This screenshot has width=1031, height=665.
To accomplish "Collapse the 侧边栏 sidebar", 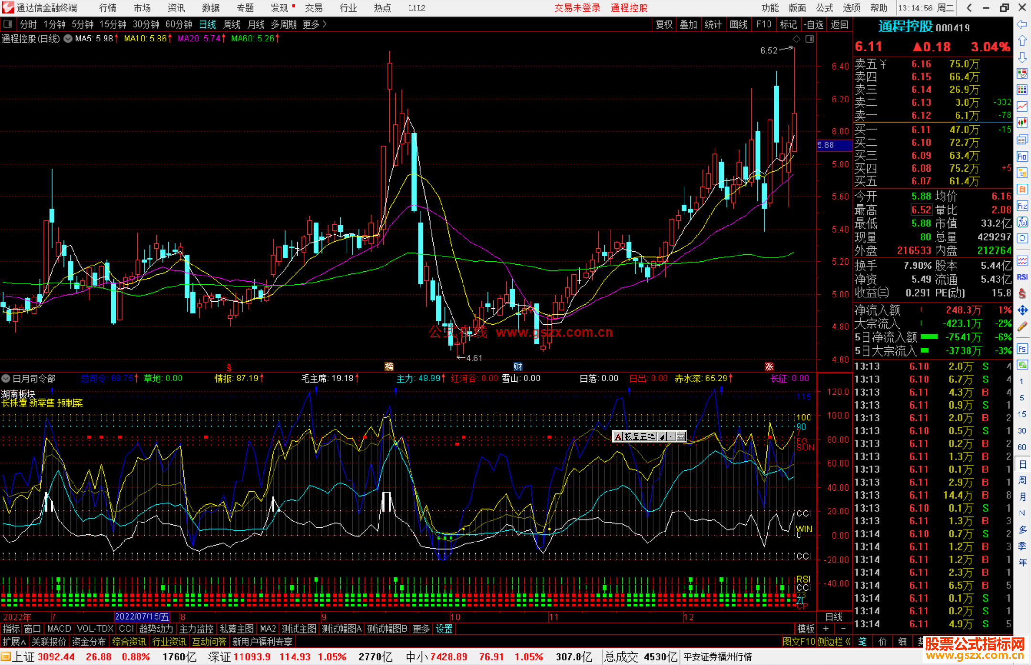I will click(x=834, y=642).
